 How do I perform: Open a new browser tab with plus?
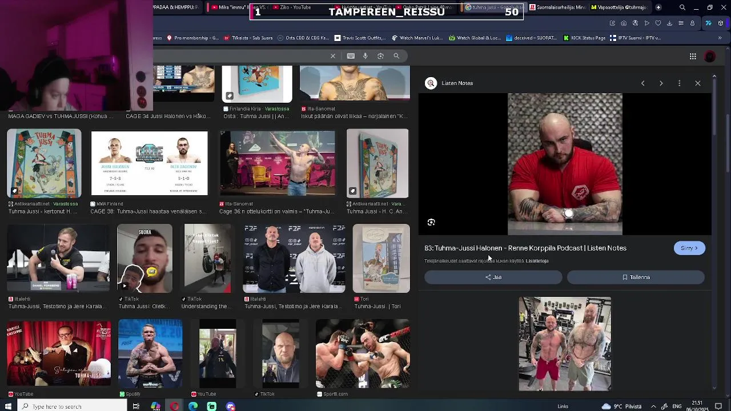pos(658,7)
